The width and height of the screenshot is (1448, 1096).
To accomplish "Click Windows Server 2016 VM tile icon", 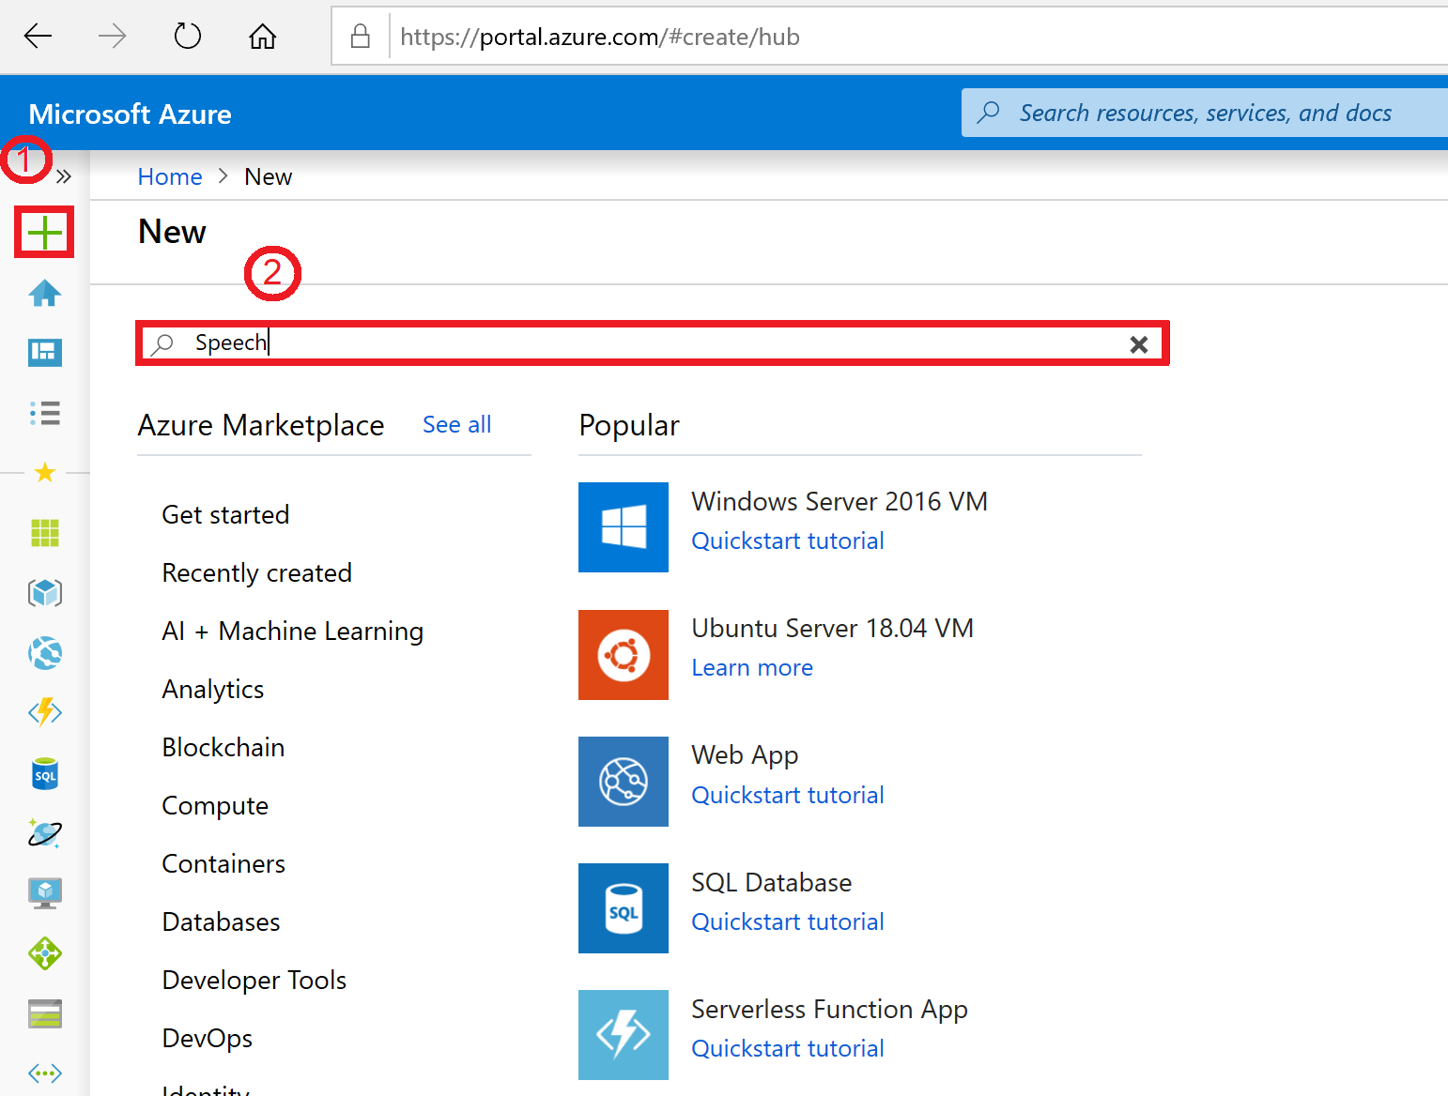I will 624,527.
